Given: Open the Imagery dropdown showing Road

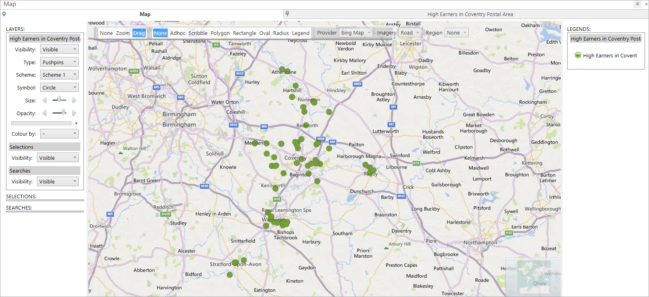Looking at the screenshot, I should [410, 33].
